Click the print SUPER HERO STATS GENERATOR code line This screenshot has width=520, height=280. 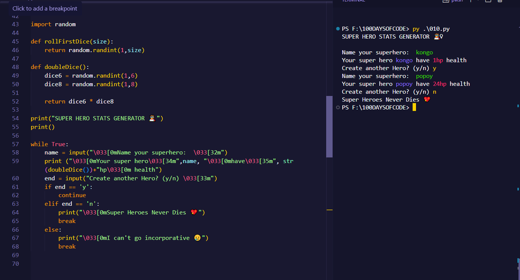(x=97, y=118)
